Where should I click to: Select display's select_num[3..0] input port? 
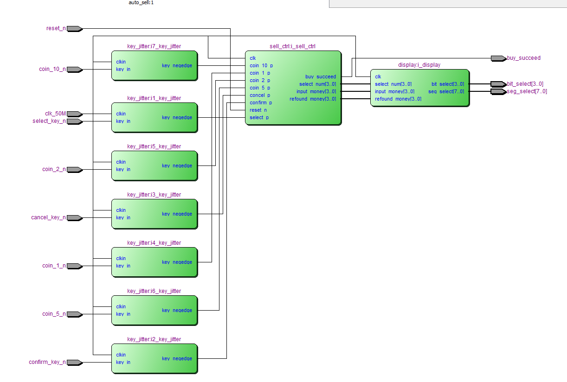tap(393, 84)
